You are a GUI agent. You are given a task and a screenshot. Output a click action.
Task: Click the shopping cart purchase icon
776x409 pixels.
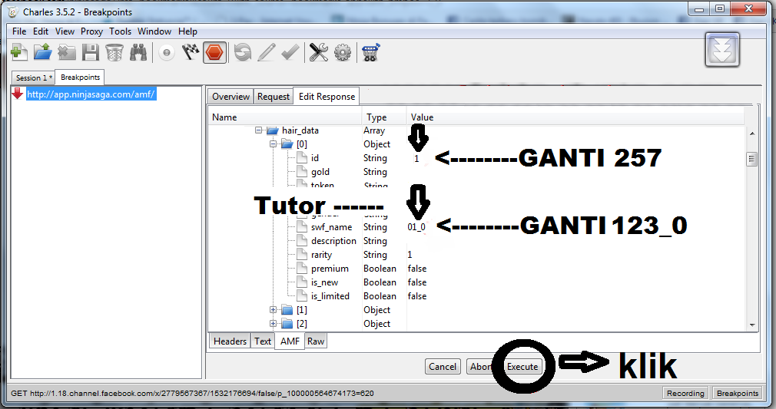tap(370, 52)
